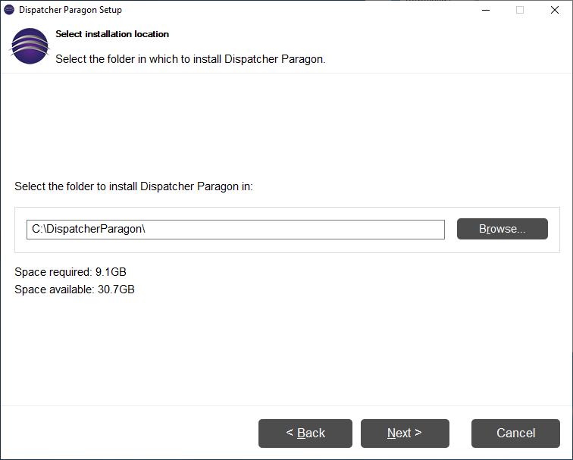Click the C:\DispatcherParagon\ path text
This screenshot has width=573, height=460.
[x=88, y=230]
